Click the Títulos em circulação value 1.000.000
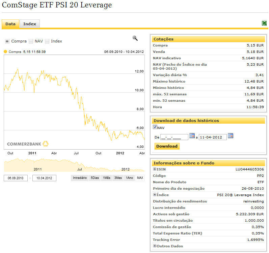269x253 pixels. point(254,220)
